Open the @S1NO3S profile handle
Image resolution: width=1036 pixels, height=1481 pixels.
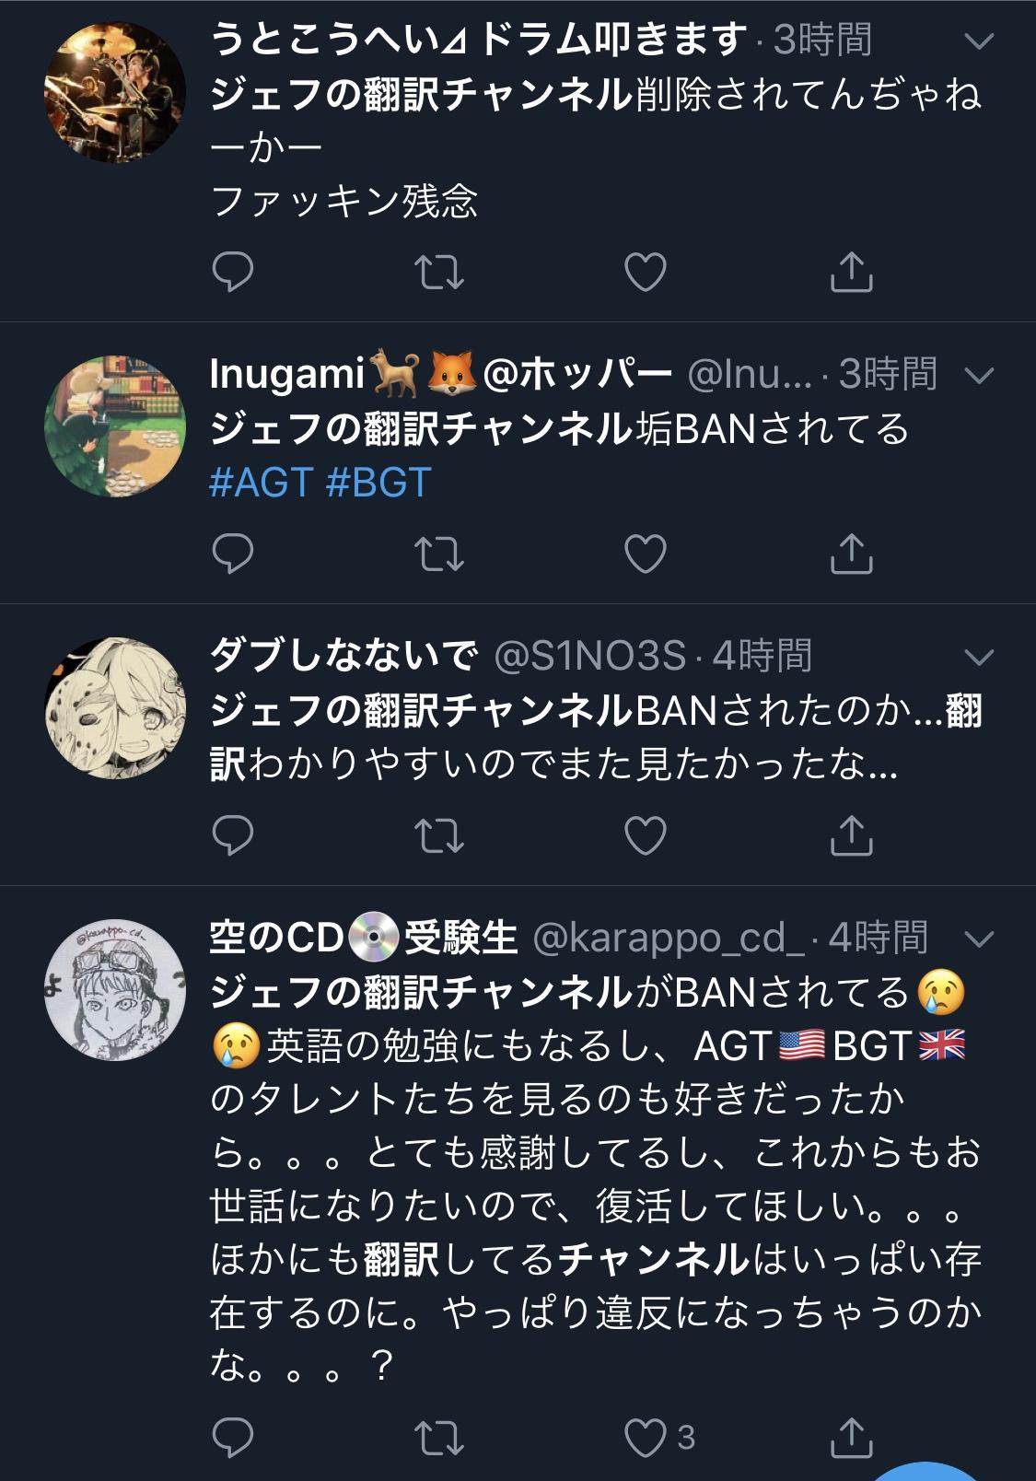point(590,657)
